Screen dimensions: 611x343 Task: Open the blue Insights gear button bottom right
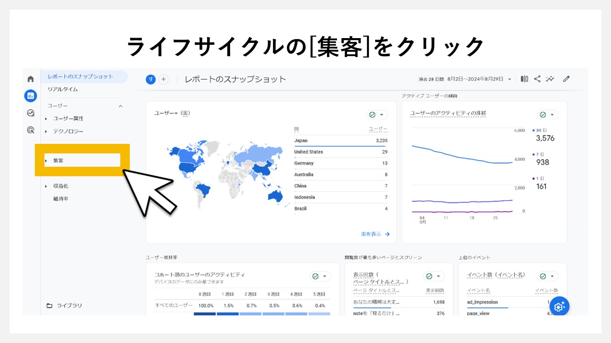coord(558,306)
